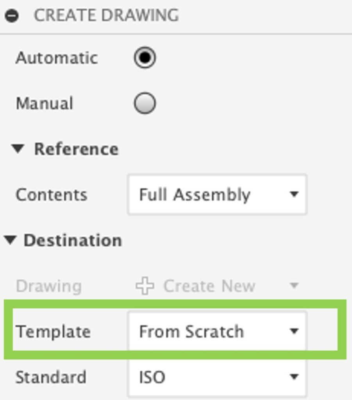352x400 pixels.
Task: Click the CREATE DRAWING panel title
Action: pyautogui.click(x=106, y=16)
